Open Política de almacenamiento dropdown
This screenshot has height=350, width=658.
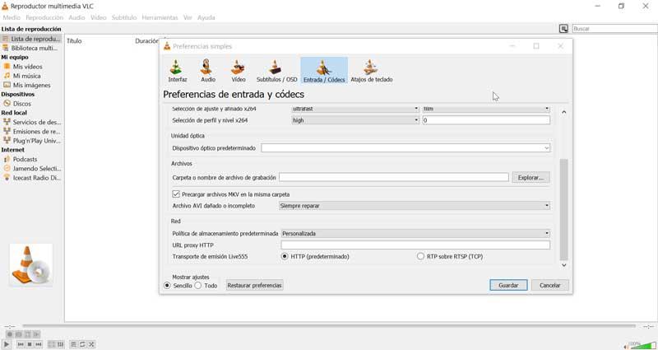coord(415,233)
